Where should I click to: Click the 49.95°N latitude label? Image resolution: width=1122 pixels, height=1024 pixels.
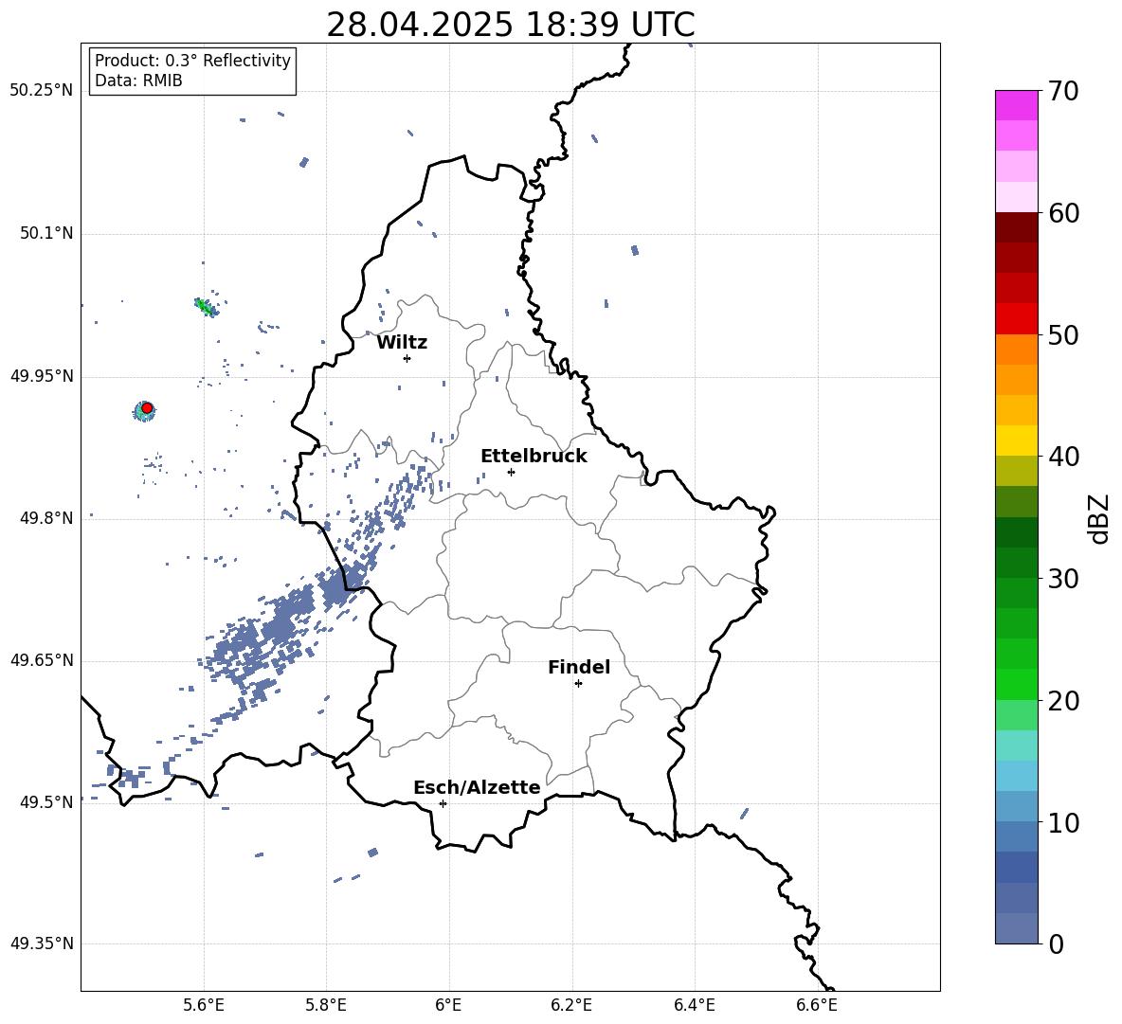(x=42, y=376)
